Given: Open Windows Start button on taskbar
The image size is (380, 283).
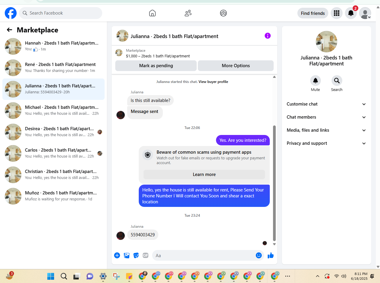Looking at the screenshot, I should click(x=51, y=276).
